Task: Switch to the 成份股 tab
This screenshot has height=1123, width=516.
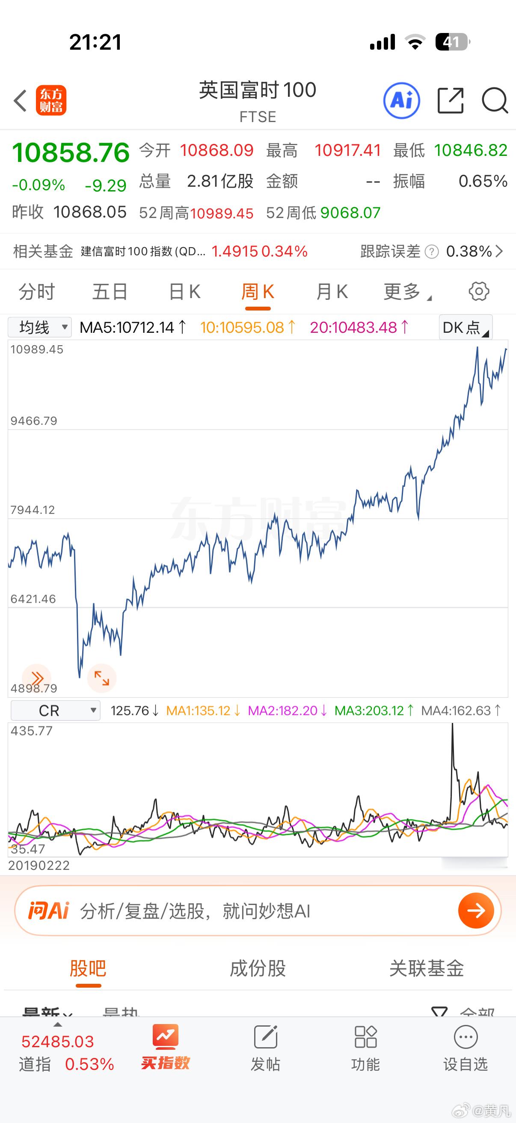Action: point(258,969)
